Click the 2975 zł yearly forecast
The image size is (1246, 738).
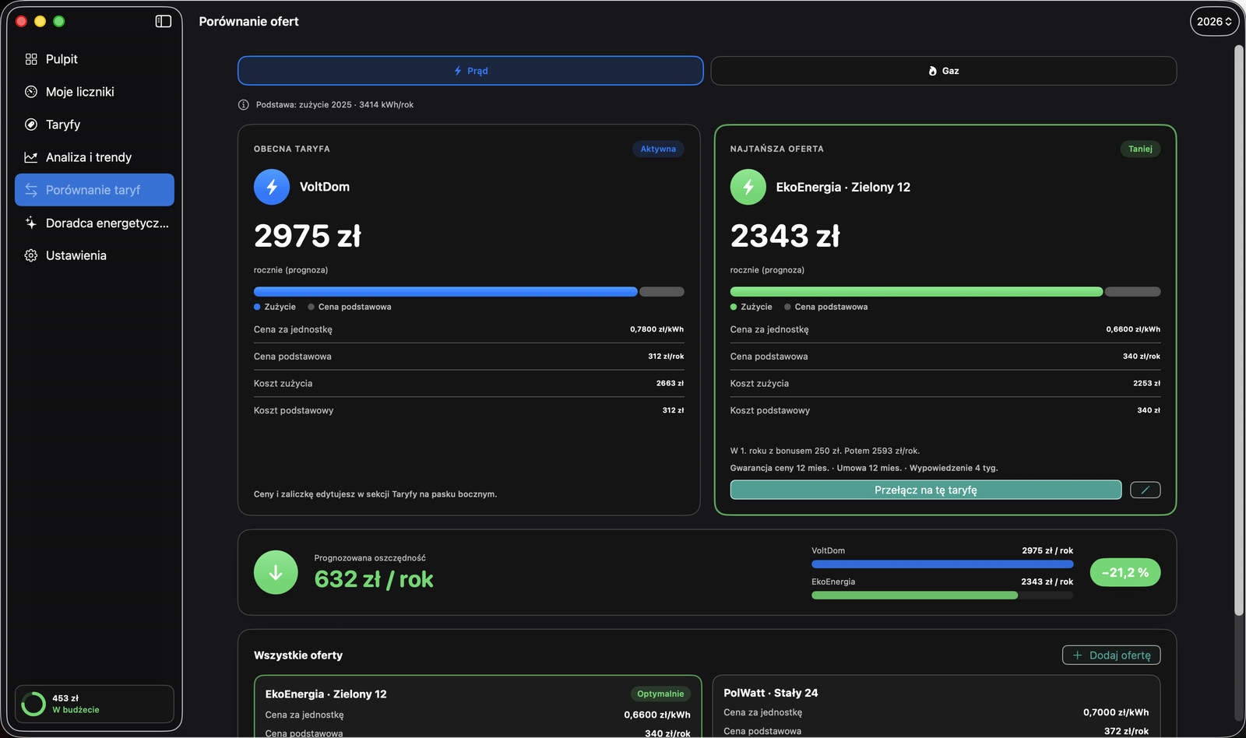point(308,236)
